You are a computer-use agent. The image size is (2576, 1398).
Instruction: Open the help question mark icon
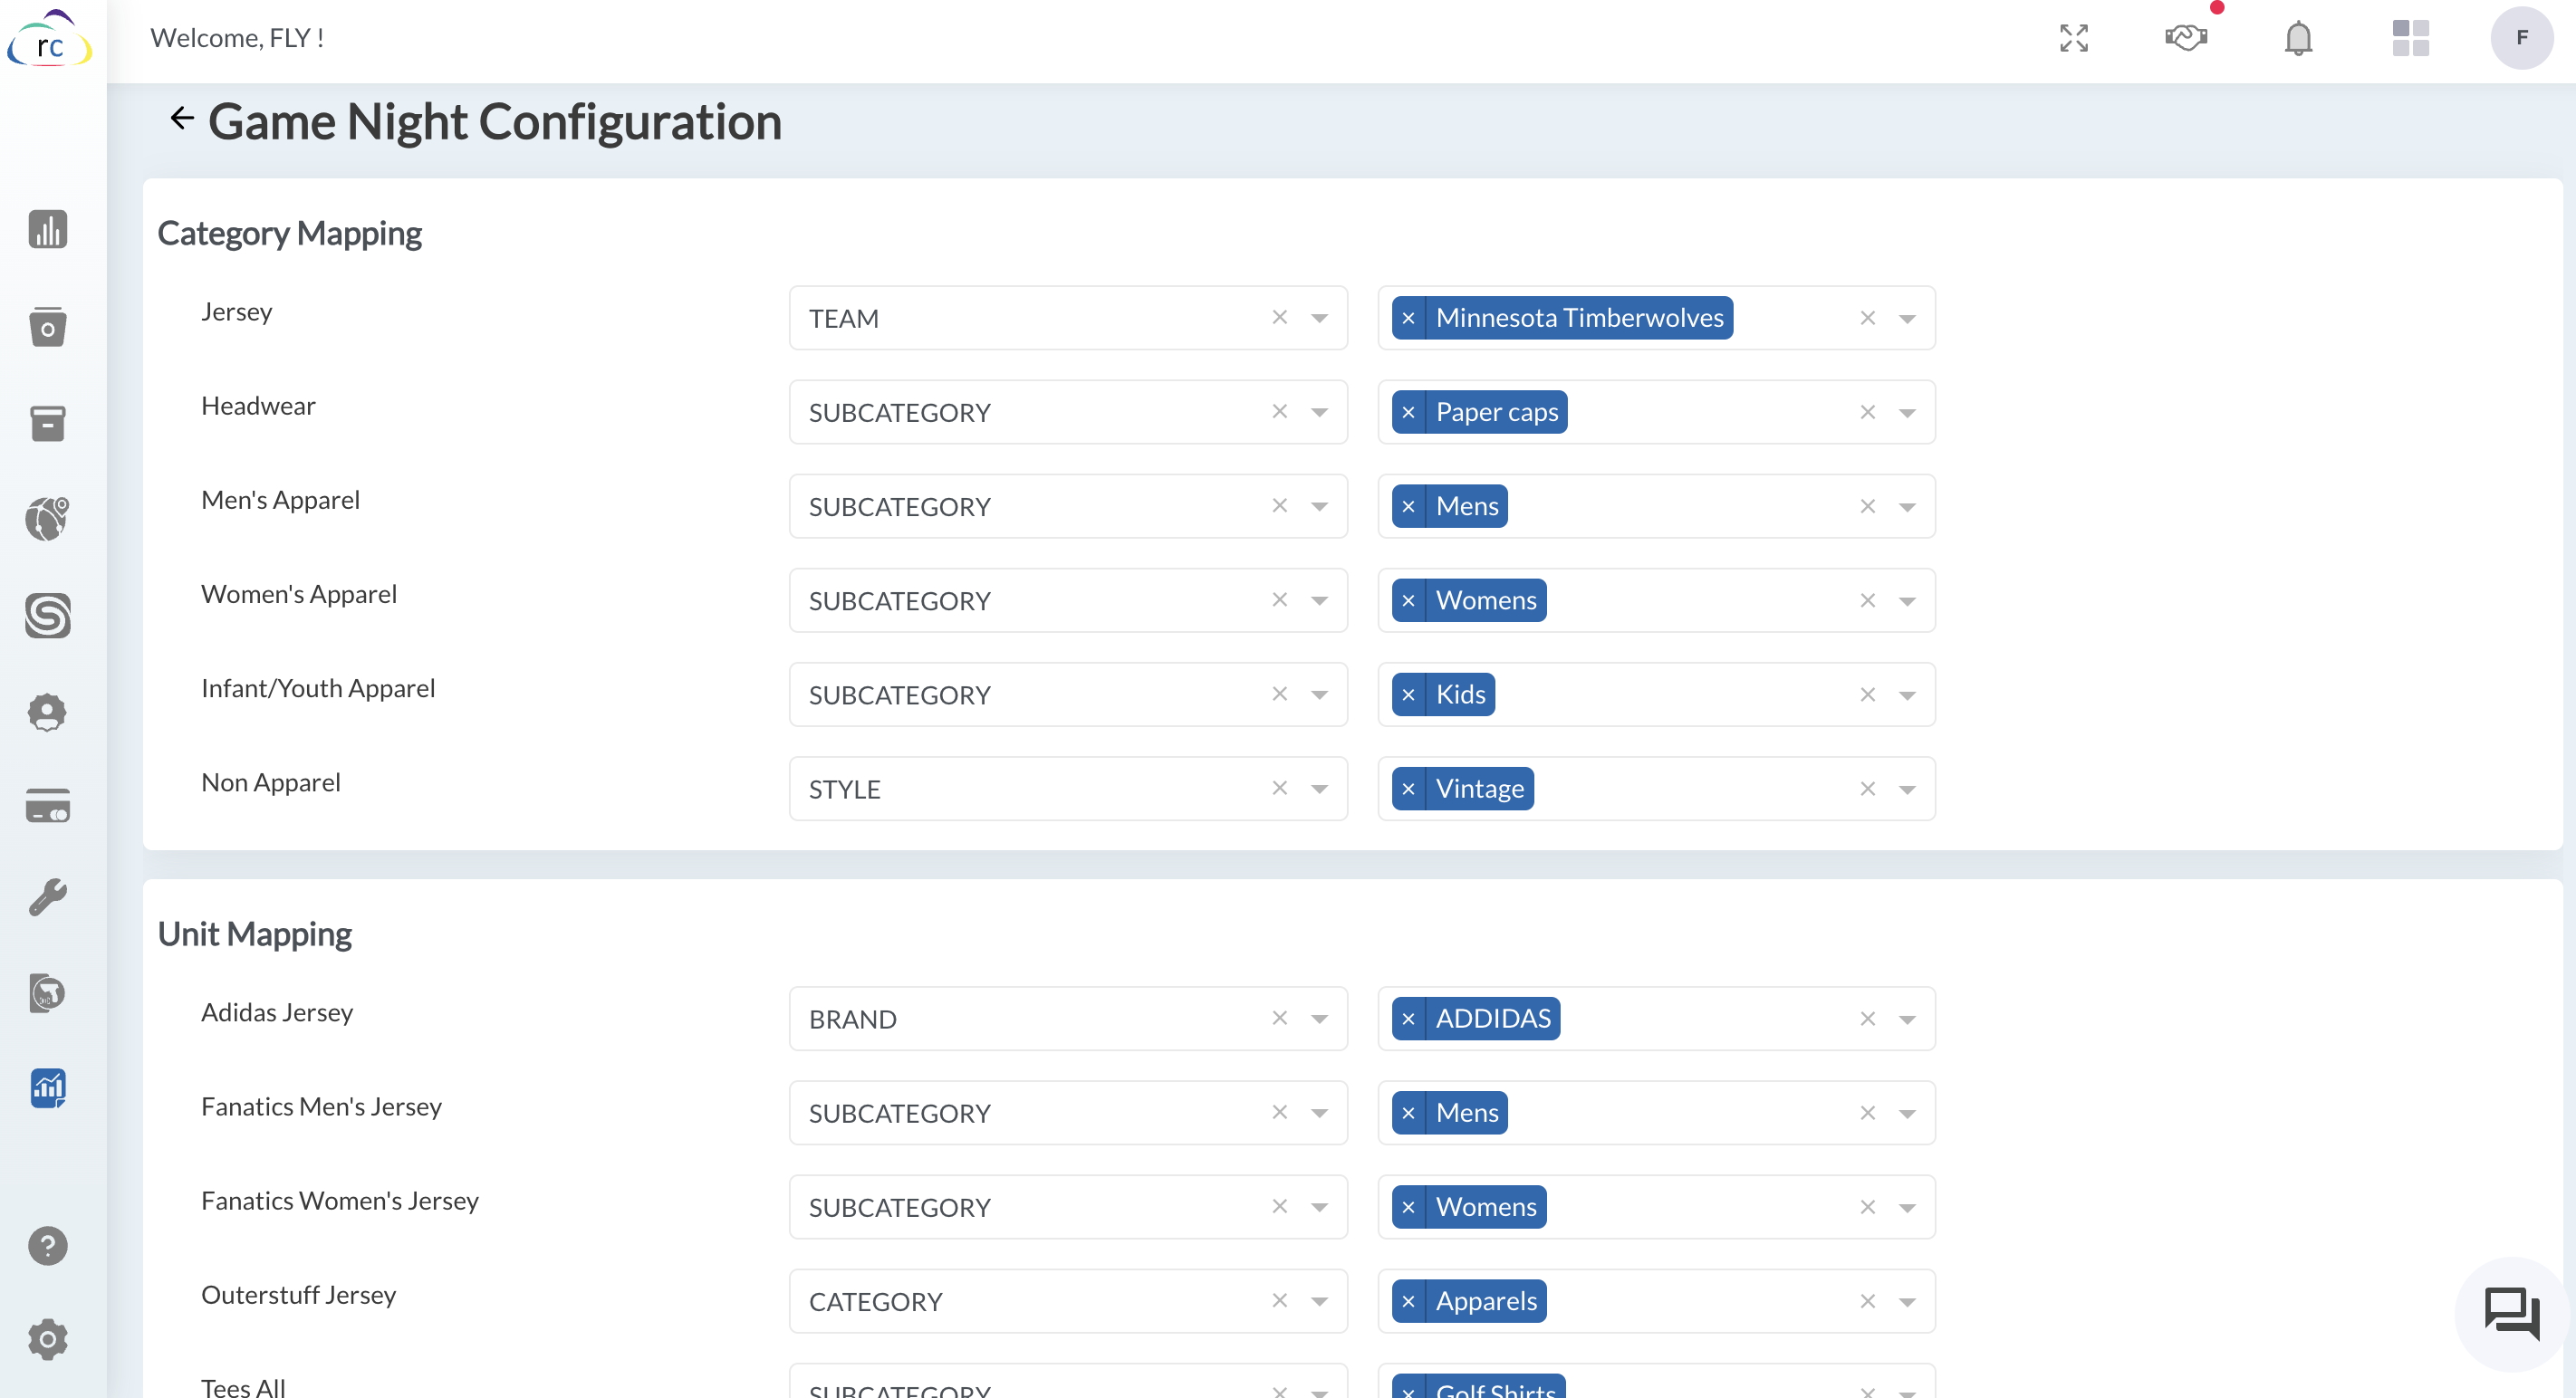[47, 1245]
